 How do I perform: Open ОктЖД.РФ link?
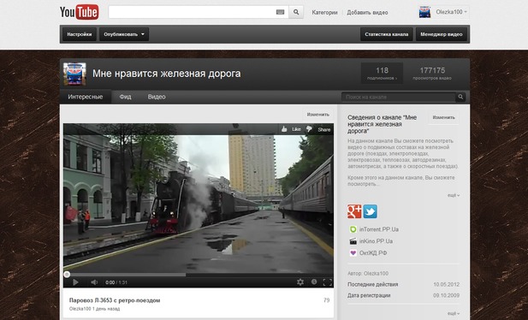point(373,253)
